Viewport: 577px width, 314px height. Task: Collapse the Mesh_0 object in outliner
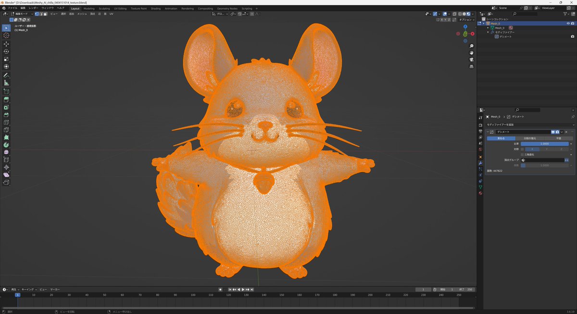[484, 23]
